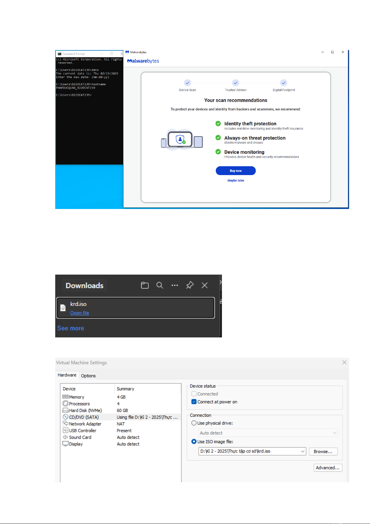Viewport: 370px width, 524px height.
Task: Click the Buy now button
Action: tap(236, 171)
